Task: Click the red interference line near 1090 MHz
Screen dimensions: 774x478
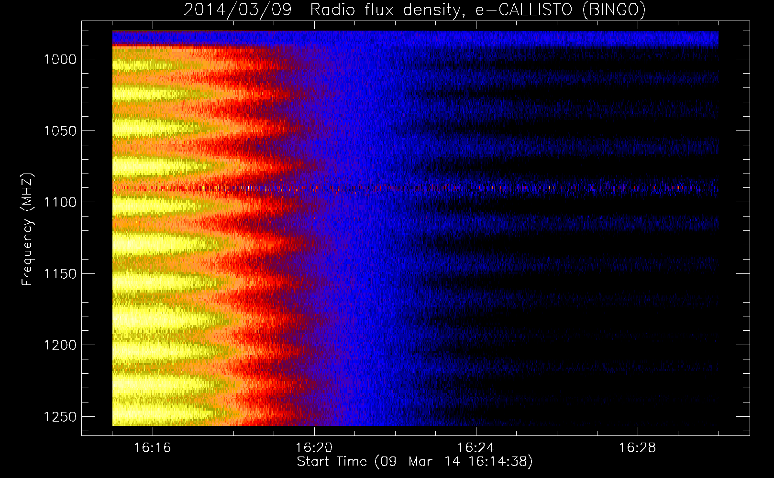Action: 415,188
